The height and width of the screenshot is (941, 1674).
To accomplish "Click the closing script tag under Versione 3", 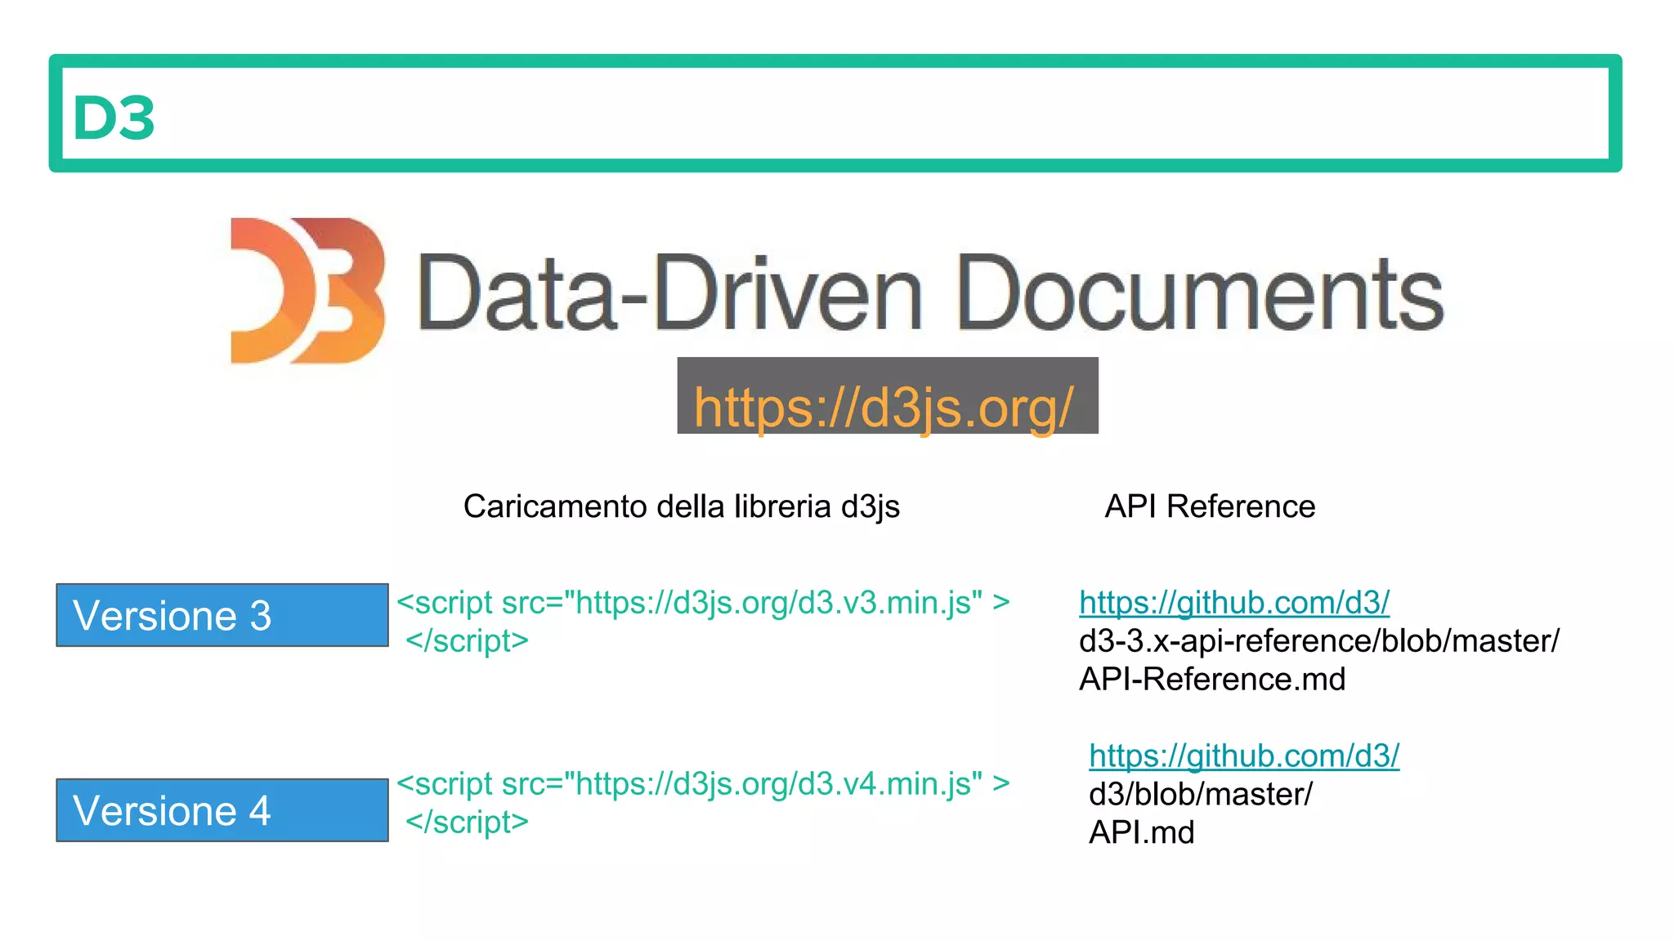I will (x=467, y=641).
